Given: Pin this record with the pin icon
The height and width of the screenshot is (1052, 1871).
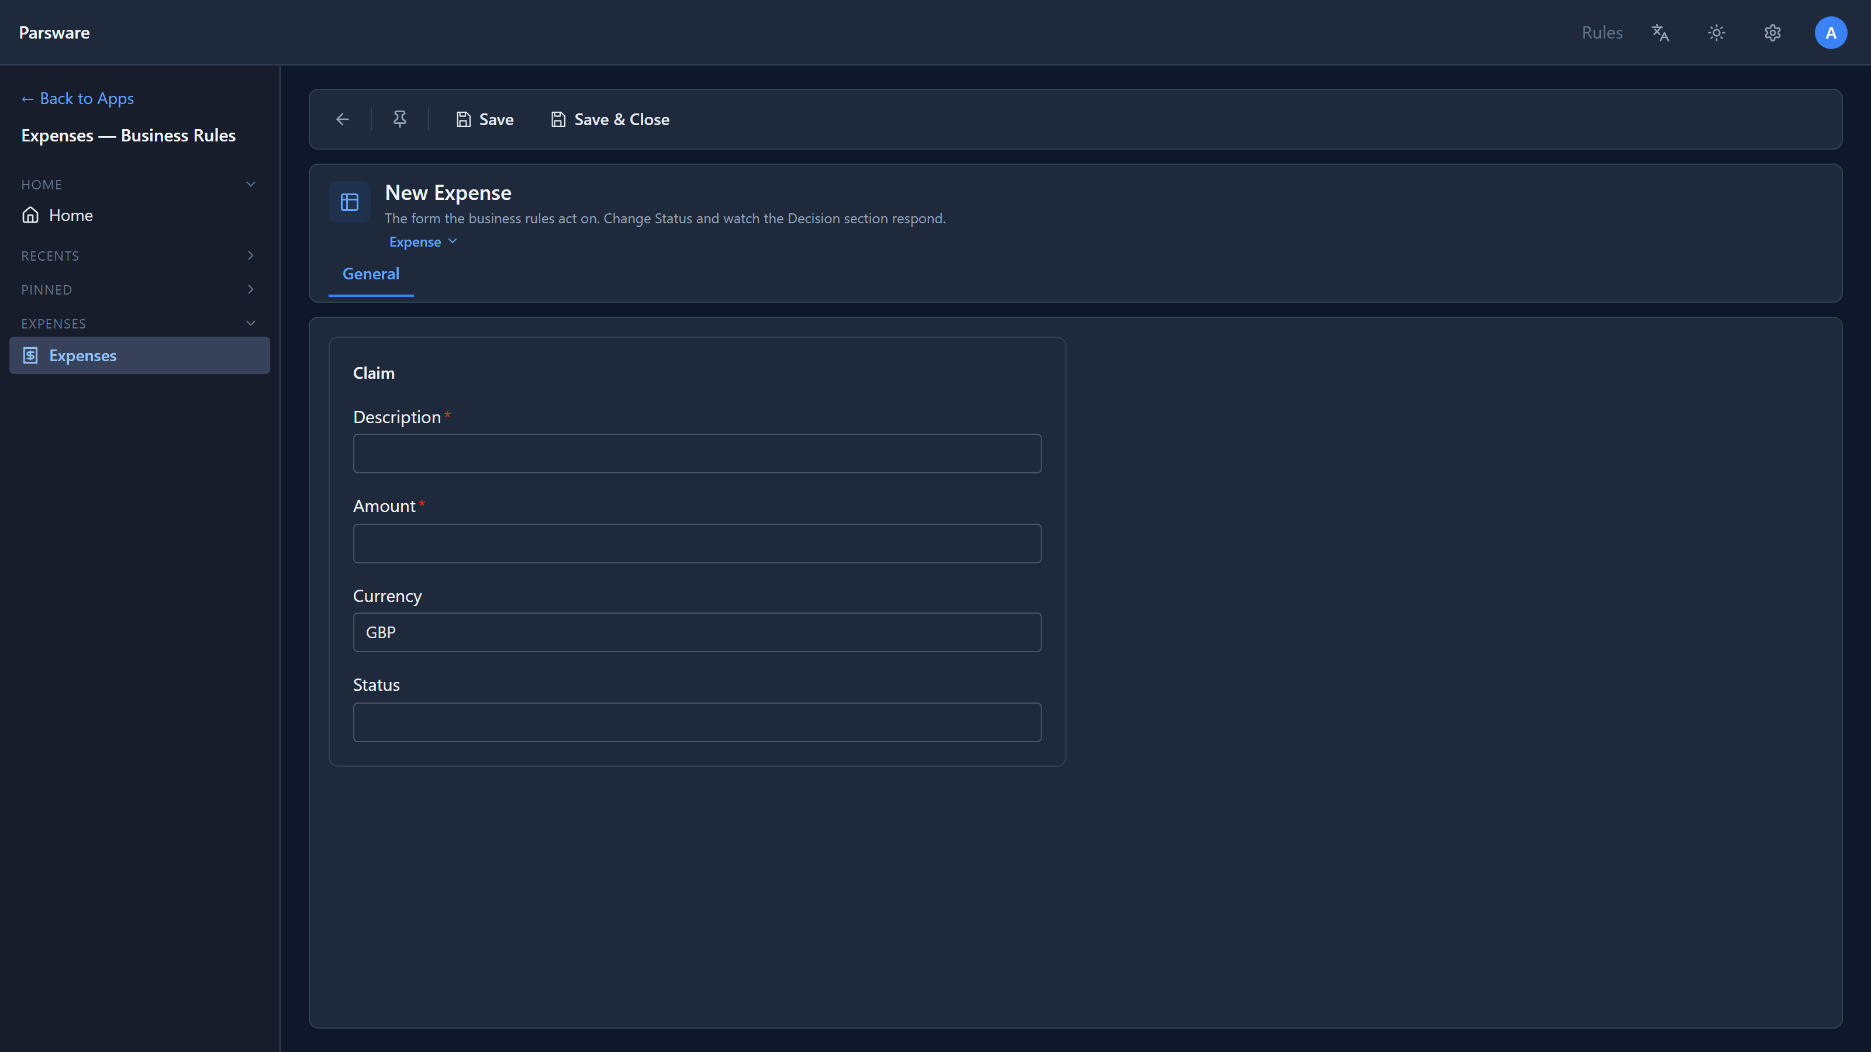Looking at the screenshot, I should pos(399,119).
